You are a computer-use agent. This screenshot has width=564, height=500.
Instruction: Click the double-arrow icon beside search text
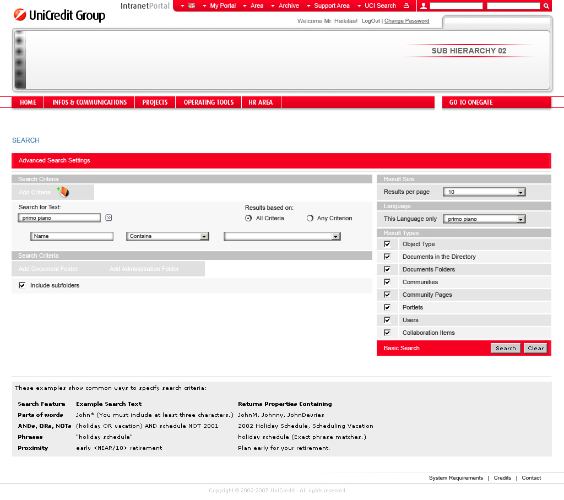(x=109, y=218)
